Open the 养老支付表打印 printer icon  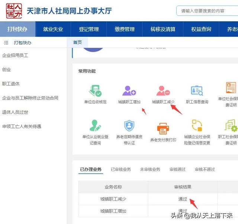click(163, 128)
